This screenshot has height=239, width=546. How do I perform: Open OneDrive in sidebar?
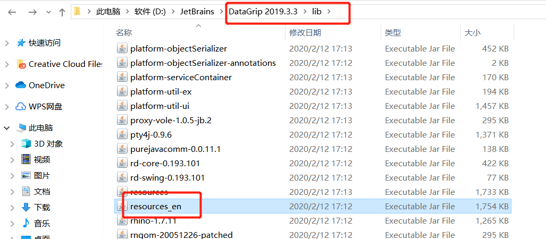click(x=47, y=85)
